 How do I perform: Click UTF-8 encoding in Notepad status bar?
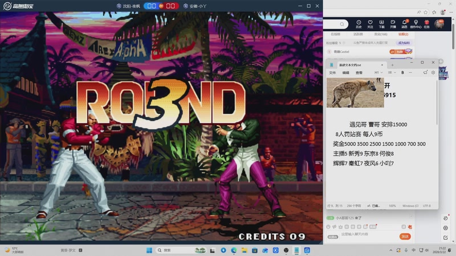point(426,206)
